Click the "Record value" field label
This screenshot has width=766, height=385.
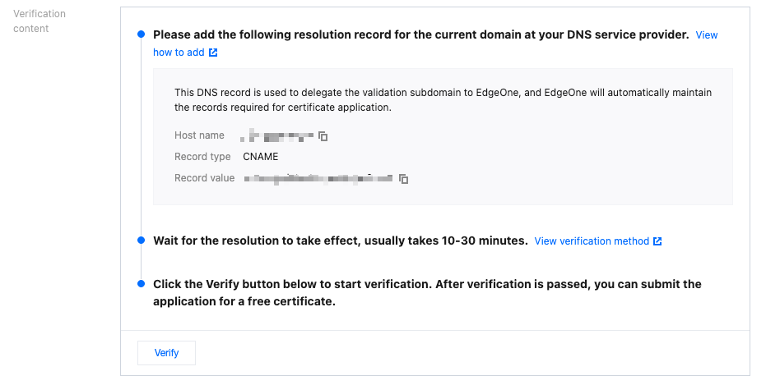pyautogui.click(x=204, y=178)
